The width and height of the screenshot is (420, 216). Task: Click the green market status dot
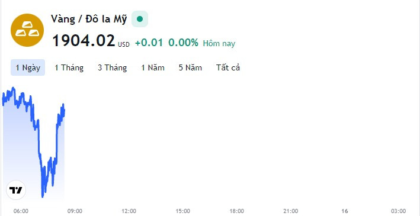tap(140, 19)
